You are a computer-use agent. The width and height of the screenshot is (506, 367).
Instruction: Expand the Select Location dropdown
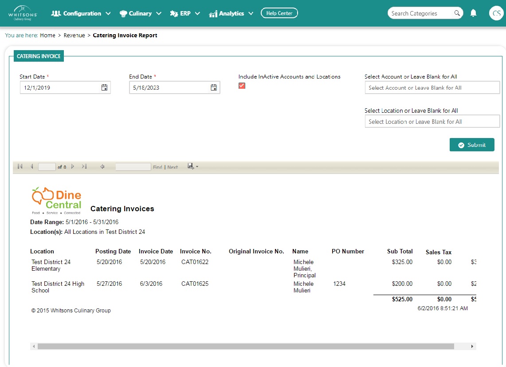point(432,122)
